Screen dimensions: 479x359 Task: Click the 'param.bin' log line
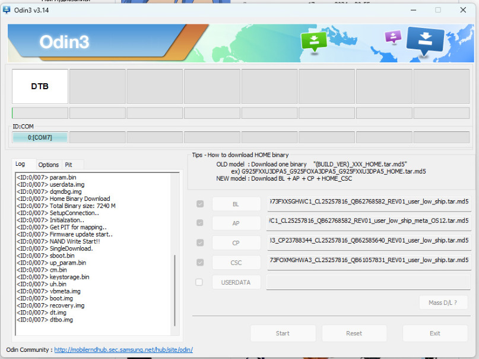46,177
